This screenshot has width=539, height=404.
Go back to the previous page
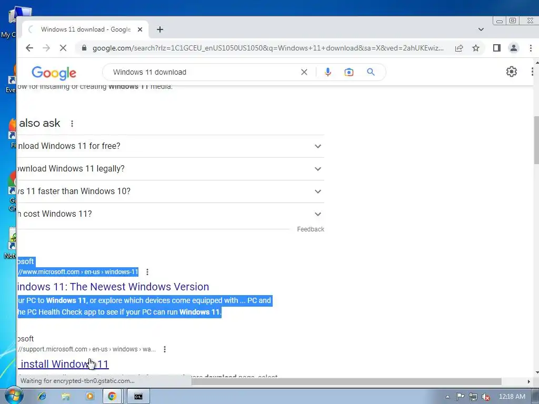(29, 48)
